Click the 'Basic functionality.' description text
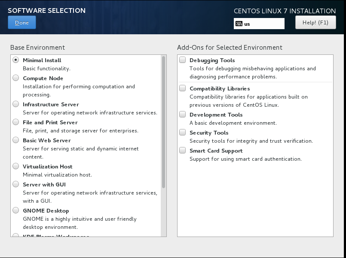Image resolution: width=346 pixels, height=258 pixels. [46, 69]
